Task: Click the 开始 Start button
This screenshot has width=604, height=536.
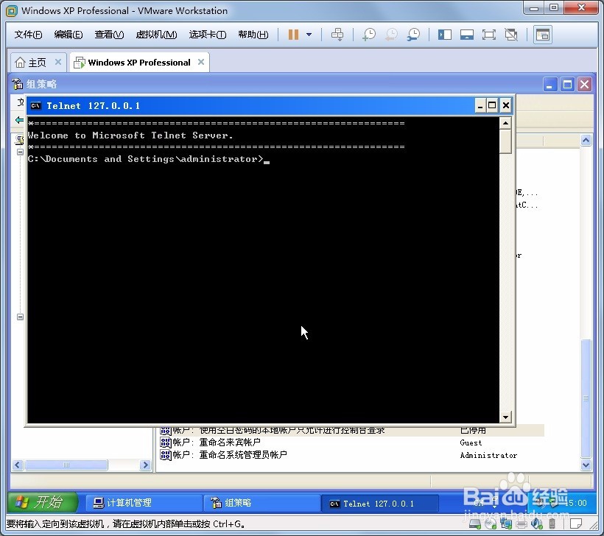Action: 42,501
